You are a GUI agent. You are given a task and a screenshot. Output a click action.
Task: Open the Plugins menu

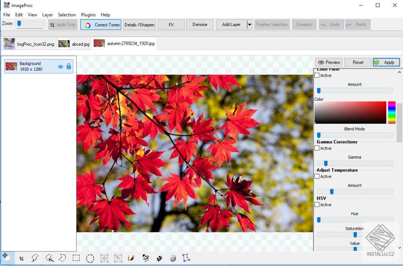[88, 15]
